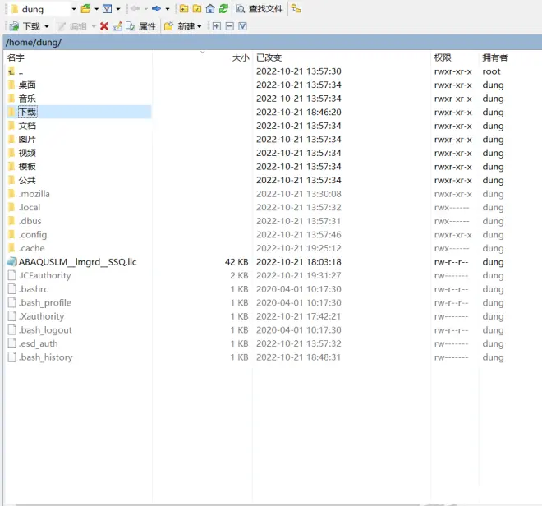
Task: Click the file filter icon
Action: (107, 9)
